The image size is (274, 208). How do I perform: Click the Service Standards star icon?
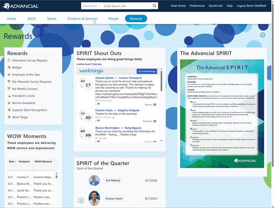pyautogui.click(x=9, y=103)
